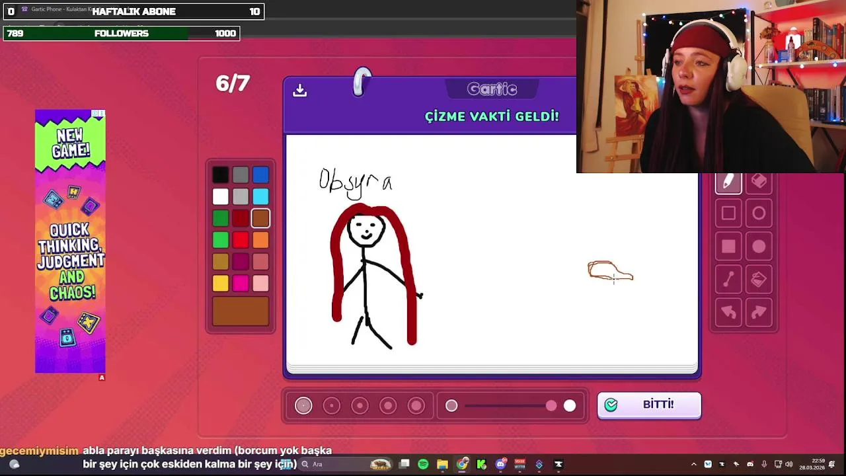846x476 pixels.
Task: Choose the white color swatch
Action: (x=221, y=196)
